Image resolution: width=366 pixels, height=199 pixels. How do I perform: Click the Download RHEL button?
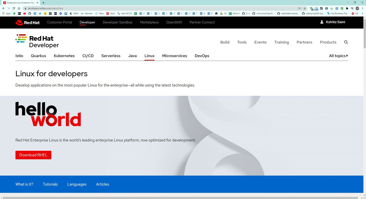tap(33, 155)
